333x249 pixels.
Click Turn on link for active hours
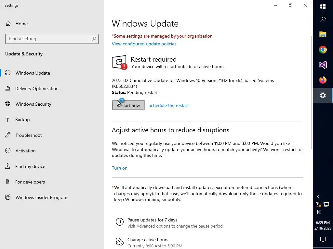(x=120, y=168)
